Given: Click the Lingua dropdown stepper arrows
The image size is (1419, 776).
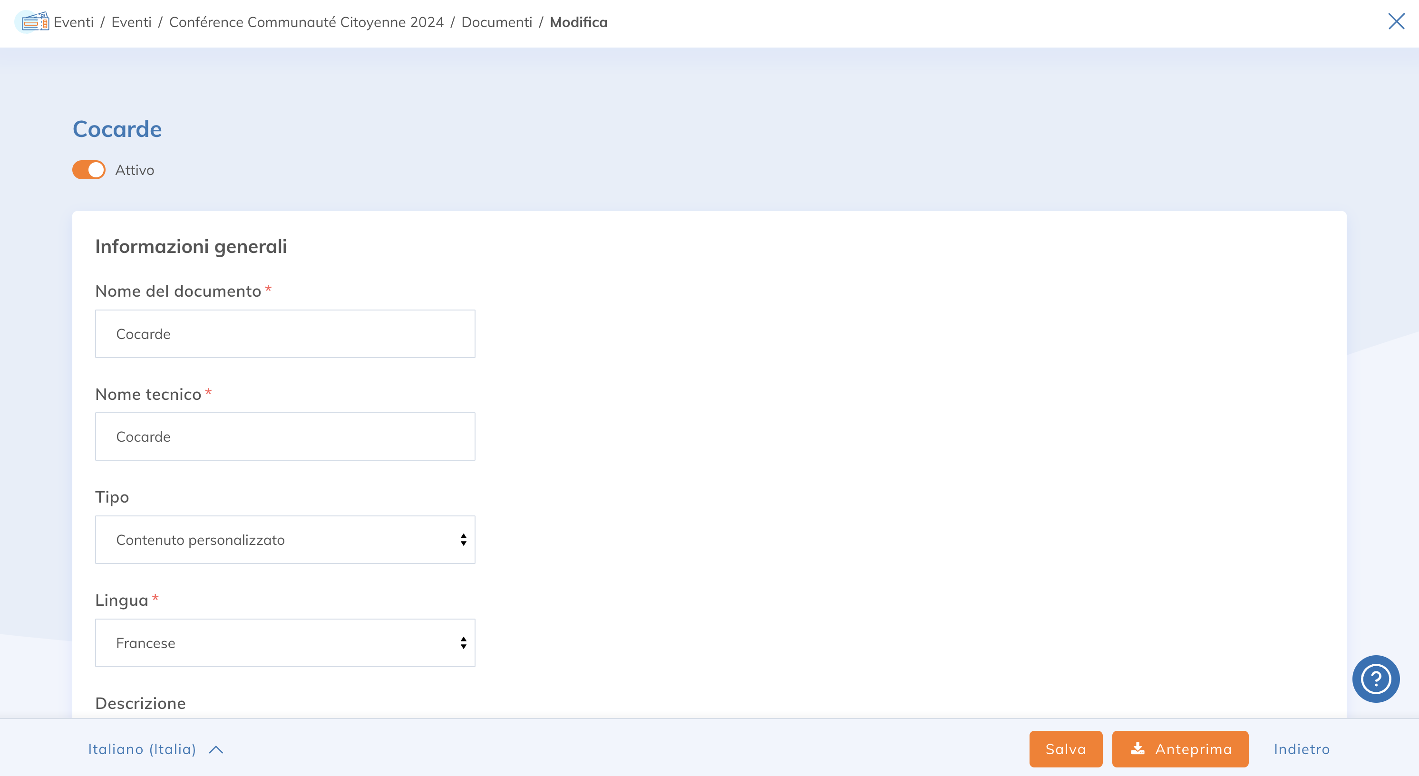Looking at the screenshot, I should coord(463,643).
